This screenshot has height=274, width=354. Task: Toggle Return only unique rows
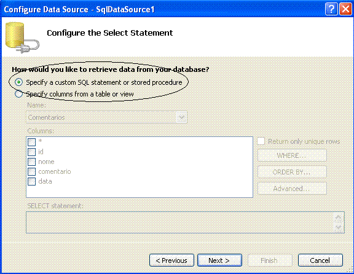(x=261, y=141)
